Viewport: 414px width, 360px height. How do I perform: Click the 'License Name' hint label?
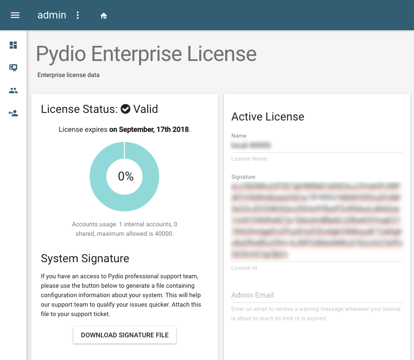[249, 159]
